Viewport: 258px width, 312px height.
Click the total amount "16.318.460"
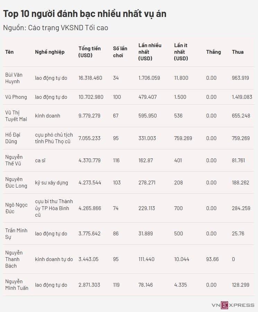[x=90, y=78]
